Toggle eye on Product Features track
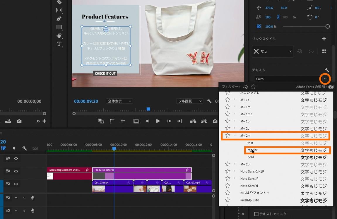Viewport: 337px width, 219px height. coord(16,171)
